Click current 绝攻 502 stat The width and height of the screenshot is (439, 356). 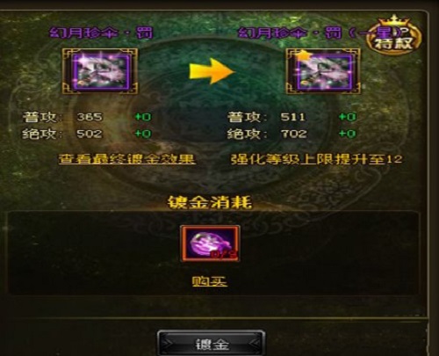coord(62,134)
